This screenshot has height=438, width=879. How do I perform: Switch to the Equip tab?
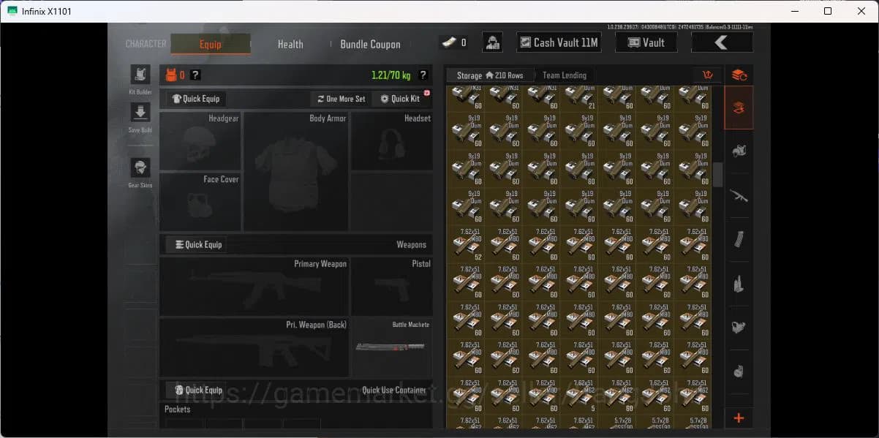pos(211,44)
